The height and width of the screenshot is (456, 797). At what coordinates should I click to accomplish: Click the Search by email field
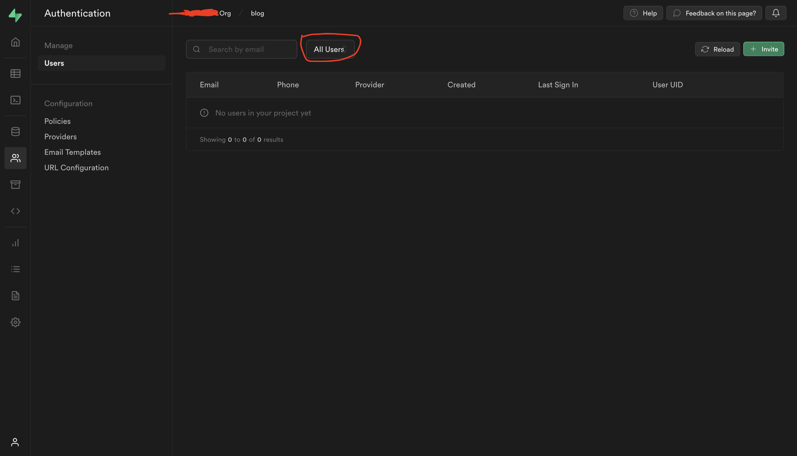(x=248, y=49)
